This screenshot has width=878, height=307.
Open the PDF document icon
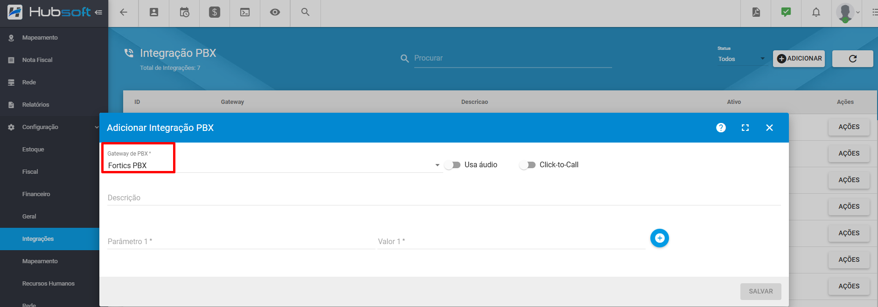click(756, 12)
